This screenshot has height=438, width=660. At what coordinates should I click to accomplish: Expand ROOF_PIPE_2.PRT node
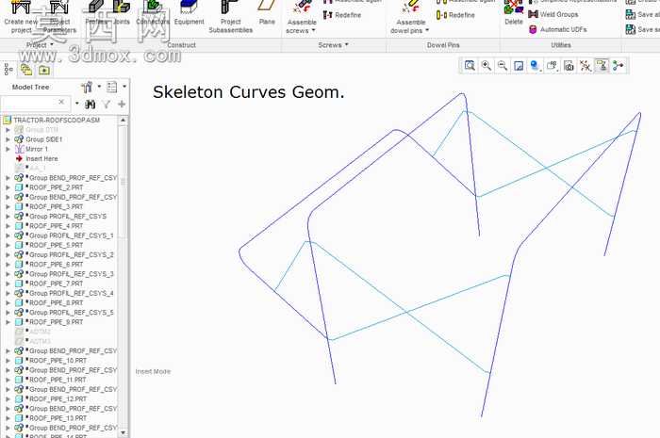tap(8, 187)
